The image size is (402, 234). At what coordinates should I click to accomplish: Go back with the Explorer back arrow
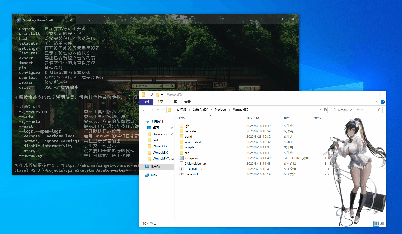coord(144,110)
